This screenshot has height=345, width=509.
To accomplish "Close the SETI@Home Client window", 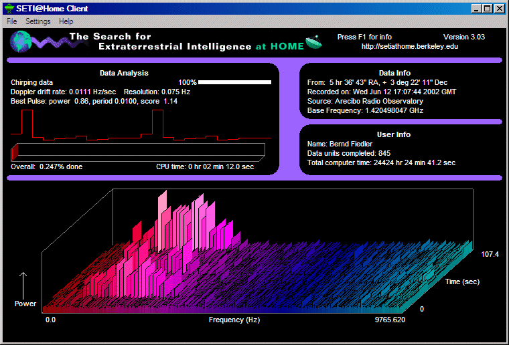I will (x=499, y=9).
